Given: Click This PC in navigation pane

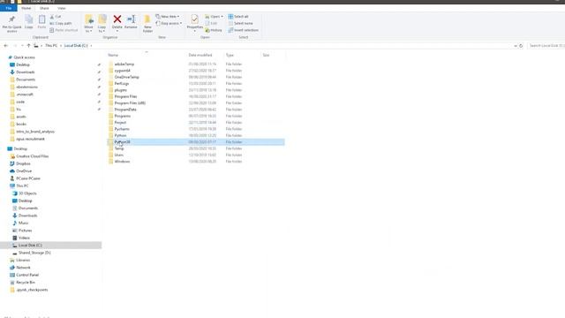Looking at the screenshot, I should [x=22, y=185].
